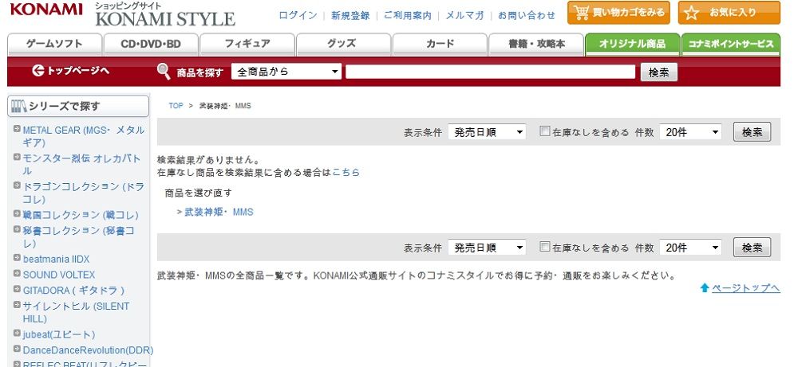Screen dimensions: 798x367
Task: Click bullet icon beside 秘書コレクション
Action: [17, 229]
